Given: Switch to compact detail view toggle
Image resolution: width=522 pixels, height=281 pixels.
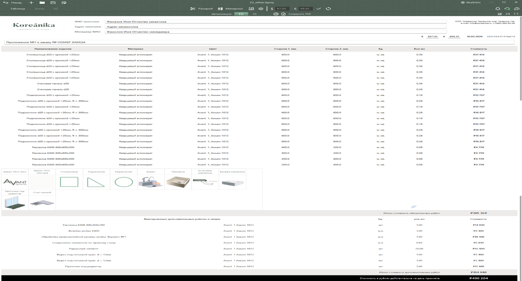Looking at the screenshot, I should (255, 14).
